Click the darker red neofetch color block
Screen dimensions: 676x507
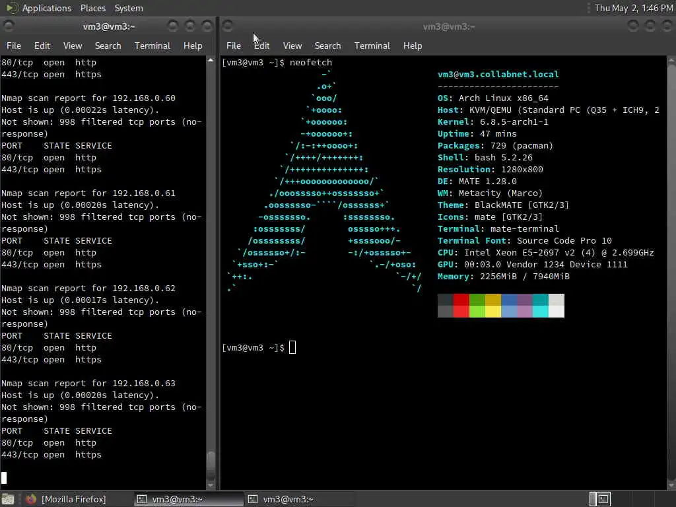[x=461, y=299]
